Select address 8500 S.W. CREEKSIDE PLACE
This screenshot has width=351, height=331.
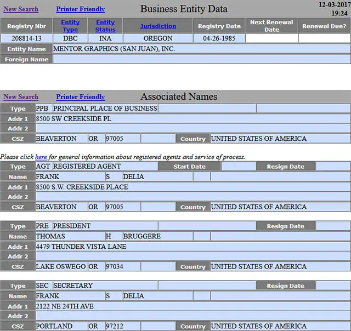point(82,187)
